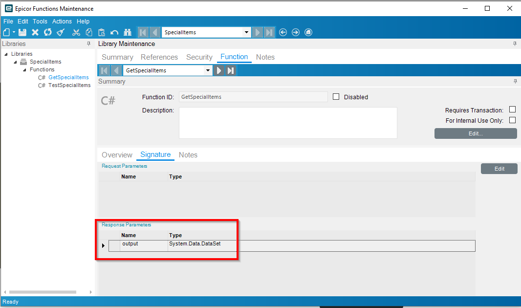
Task: Open the arrow beside the New icon
Action: click(14, 32)
